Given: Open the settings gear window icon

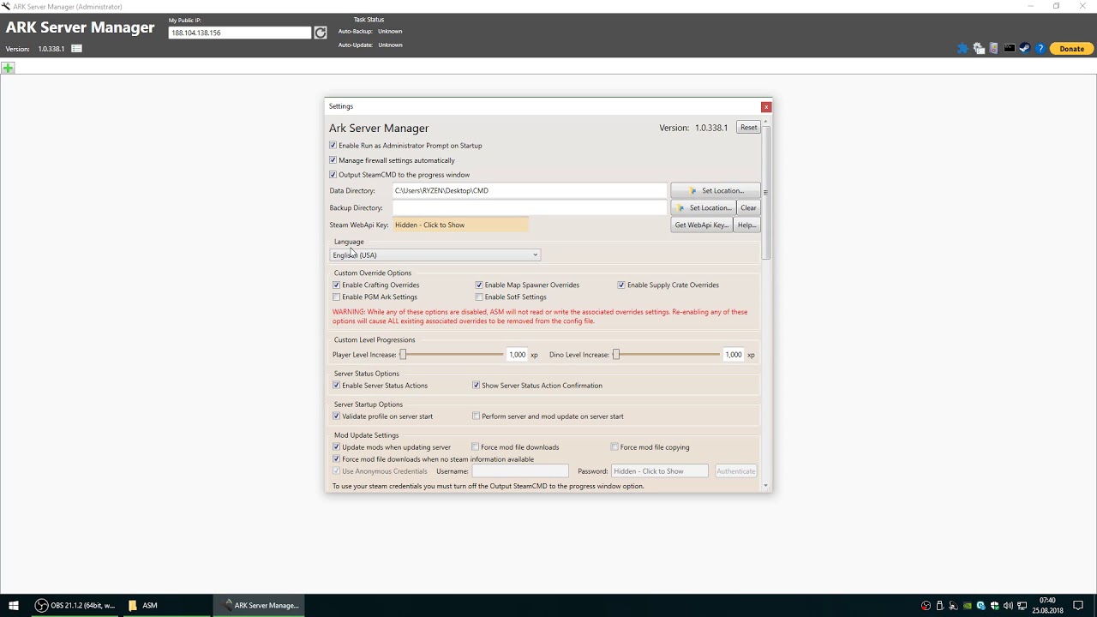Looking at the screenshot, I should coord(979,49).
